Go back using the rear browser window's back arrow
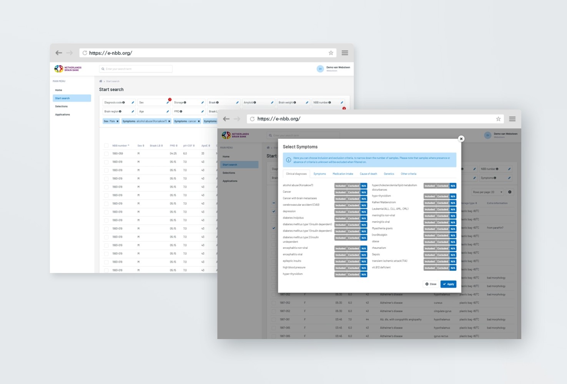This screenshot has height=384, width=567. click(59, 53)
